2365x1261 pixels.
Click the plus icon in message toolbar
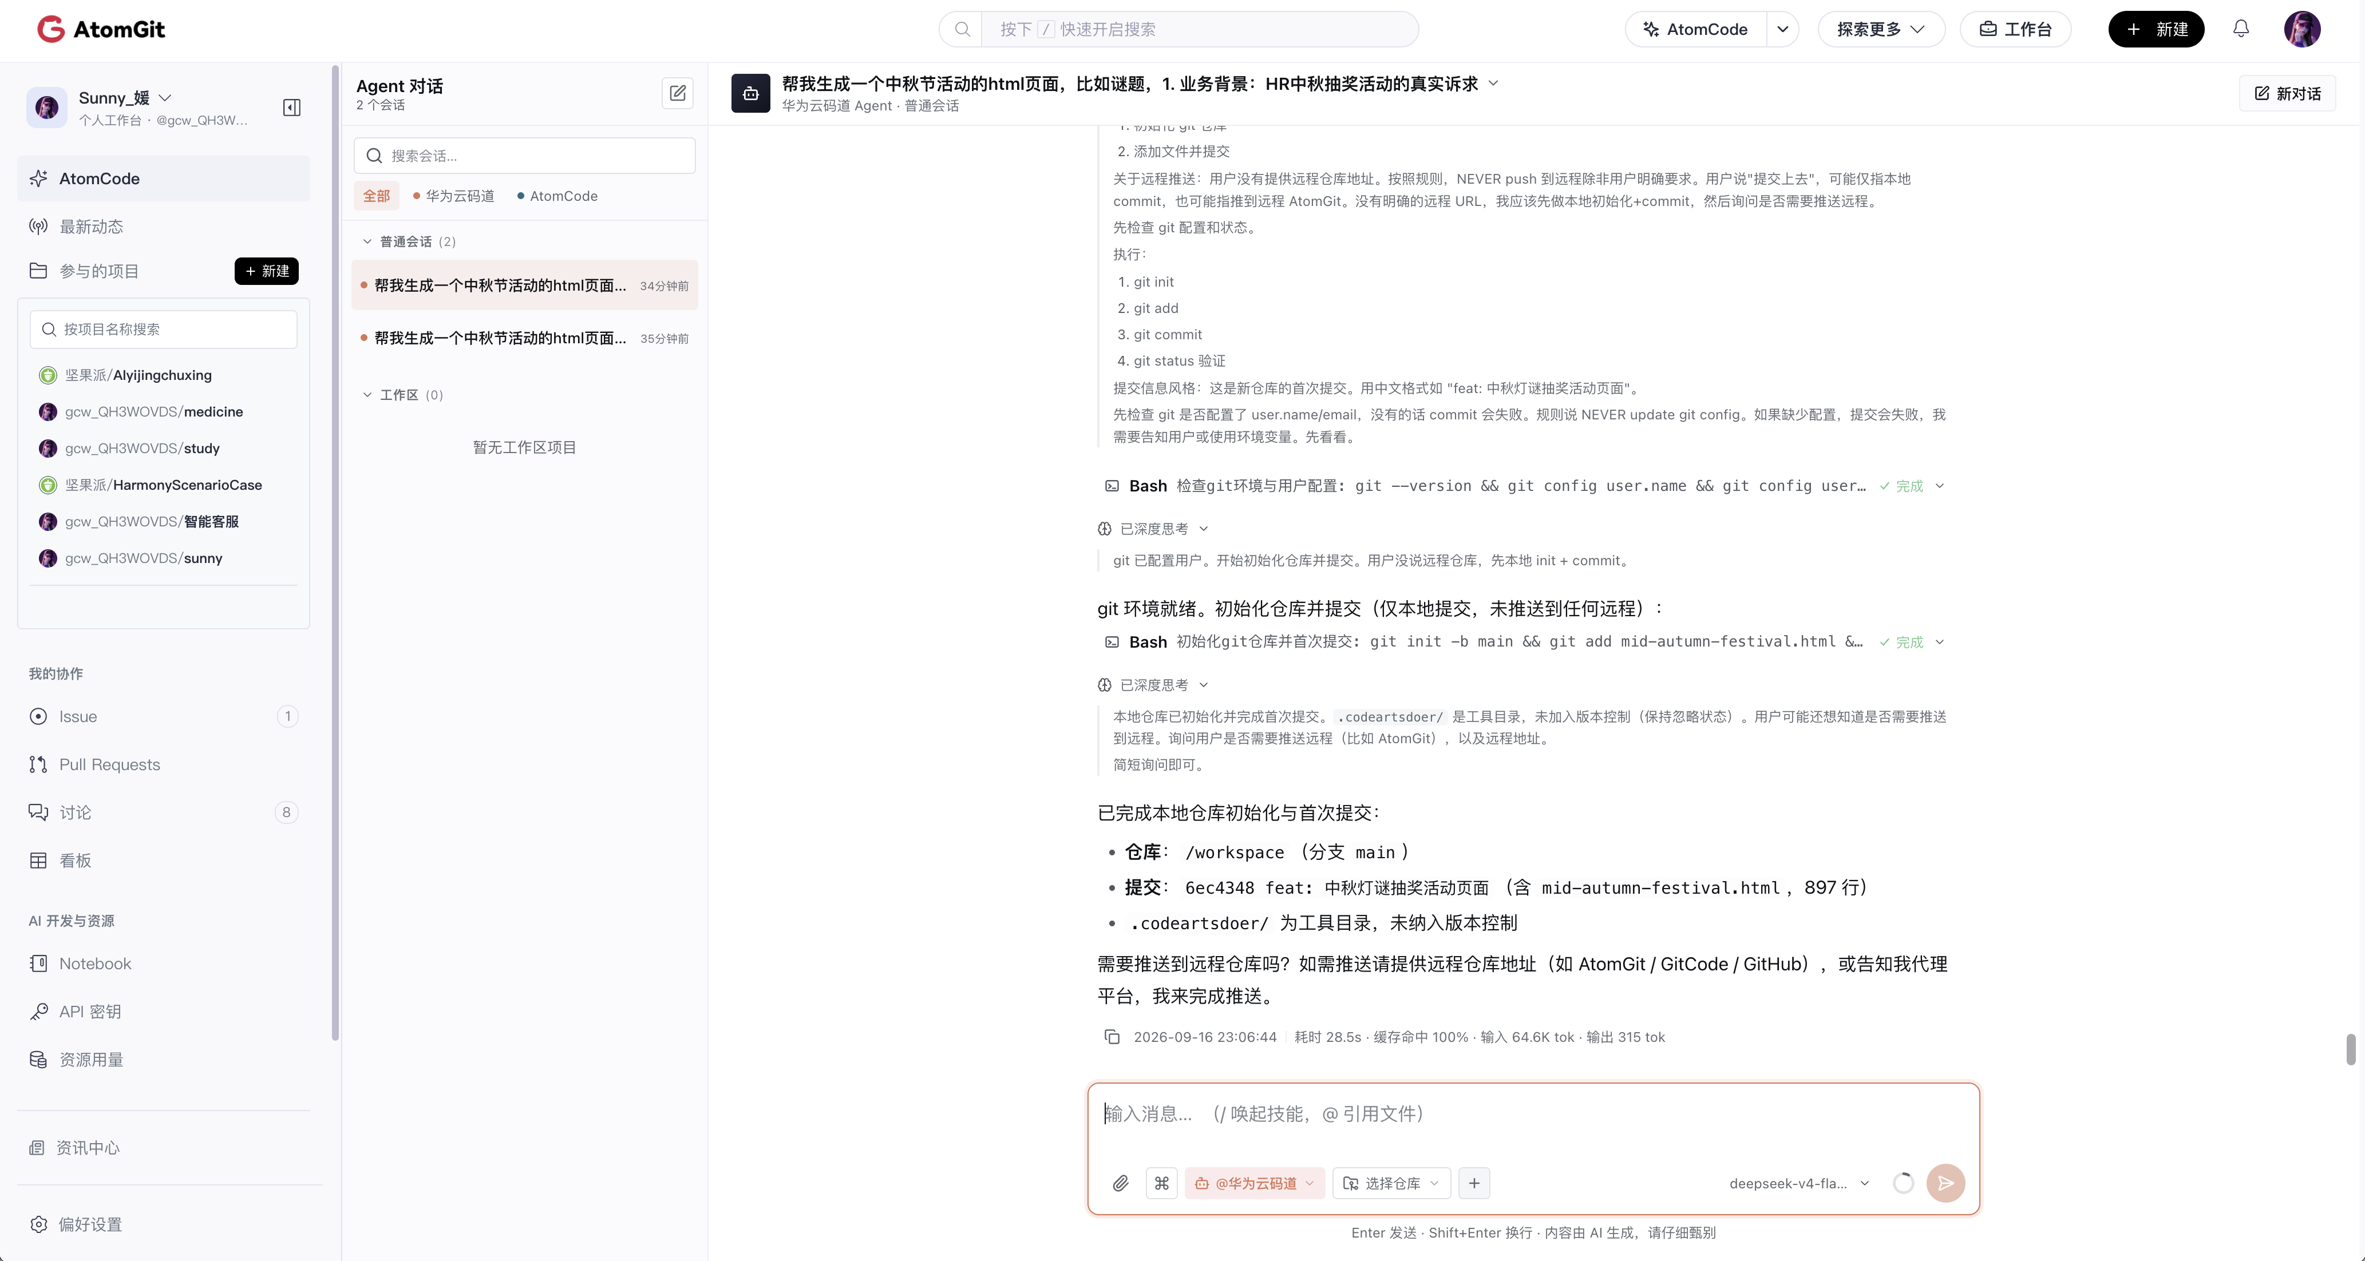(1473, 1183)
